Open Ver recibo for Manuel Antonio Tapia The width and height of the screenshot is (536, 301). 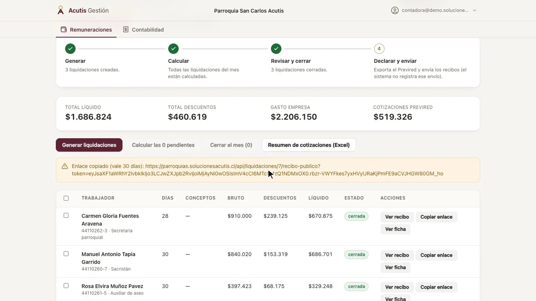397,255
